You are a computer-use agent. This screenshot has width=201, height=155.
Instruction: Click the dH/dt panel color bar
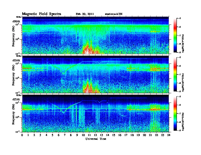click(x=175, y=35)
